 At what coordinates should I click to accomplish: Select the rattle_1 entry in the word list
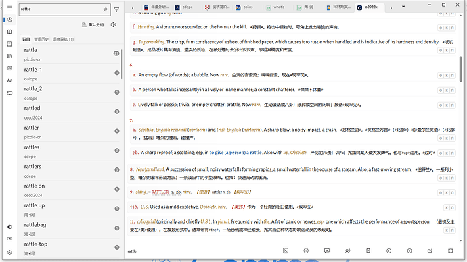[x=70, y=74]
